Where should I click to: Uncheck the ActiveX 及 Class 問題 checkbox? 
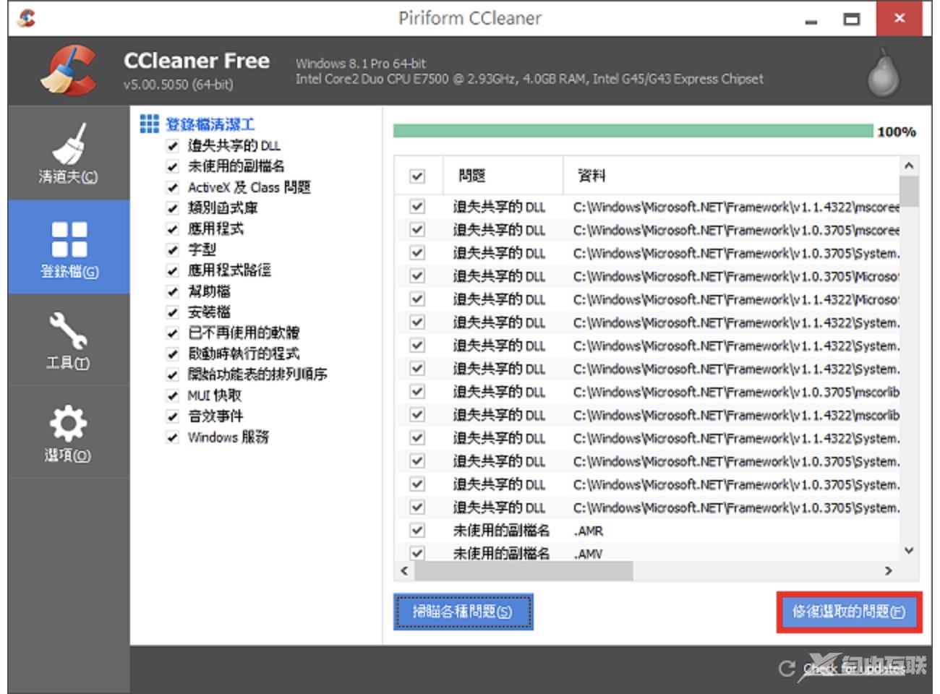(172, 187)
